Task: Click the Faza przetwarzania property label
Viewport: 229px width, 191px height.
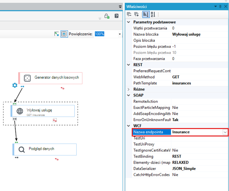Action: [149, 59]
